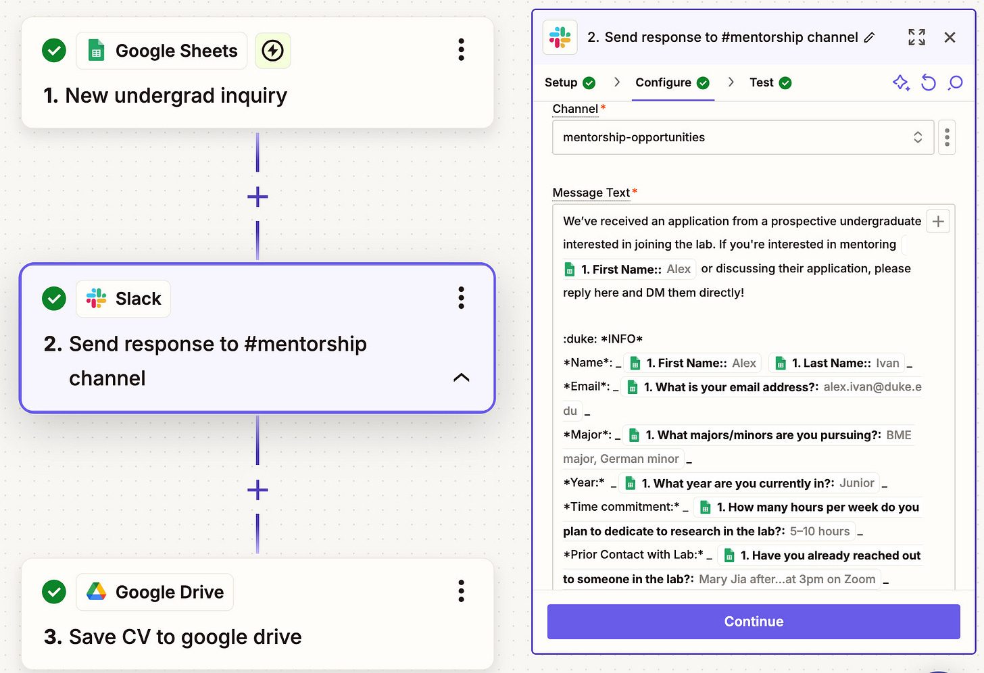Click green checkmark on Slack step
This screenshot has height=673, width=984.
pyautogui.click(x=54, y=299)
